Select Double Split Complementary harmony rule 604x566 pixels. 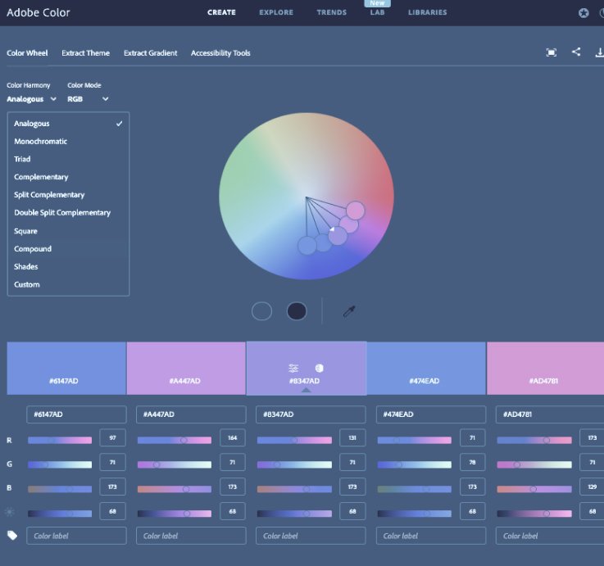pos(68,212)
